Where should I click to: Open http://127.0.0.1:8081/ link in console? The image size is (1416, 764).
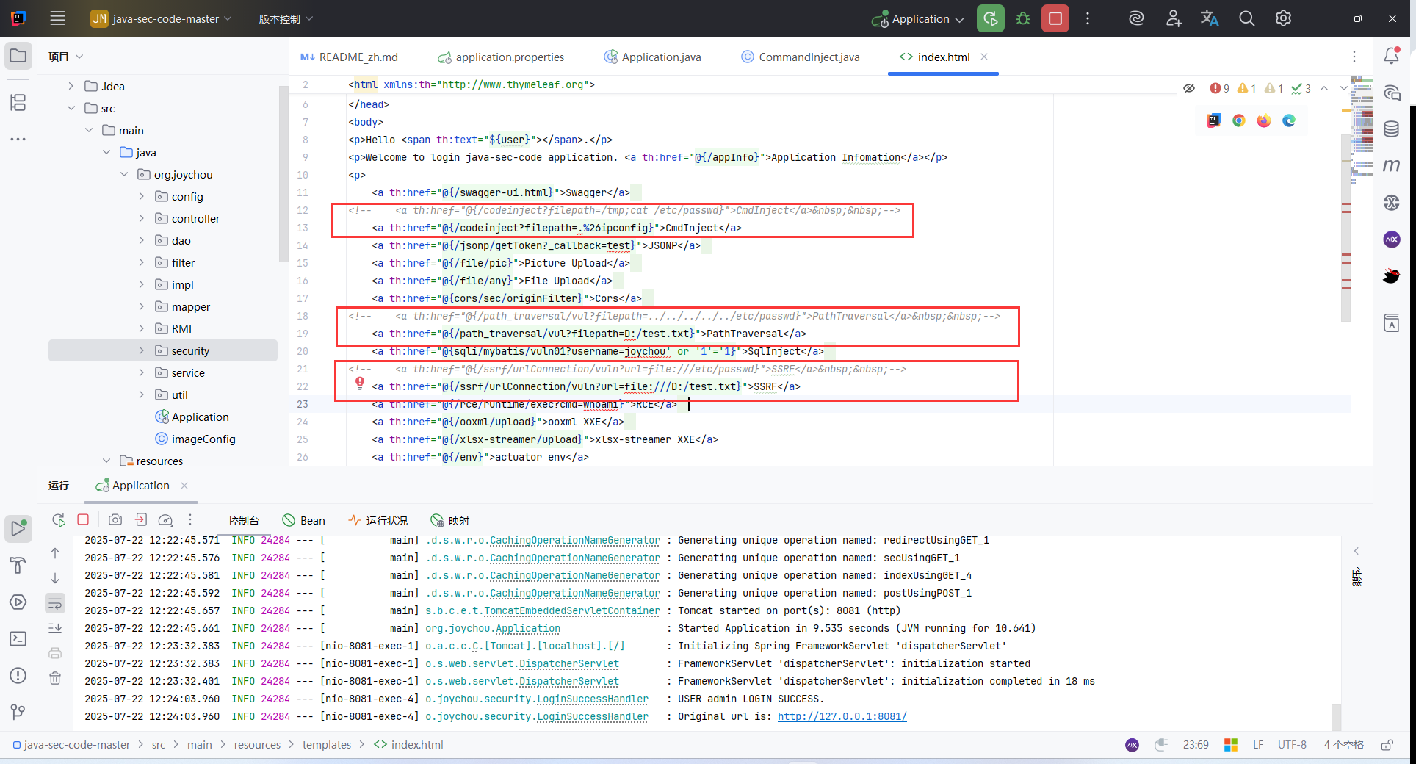[842, 717]
